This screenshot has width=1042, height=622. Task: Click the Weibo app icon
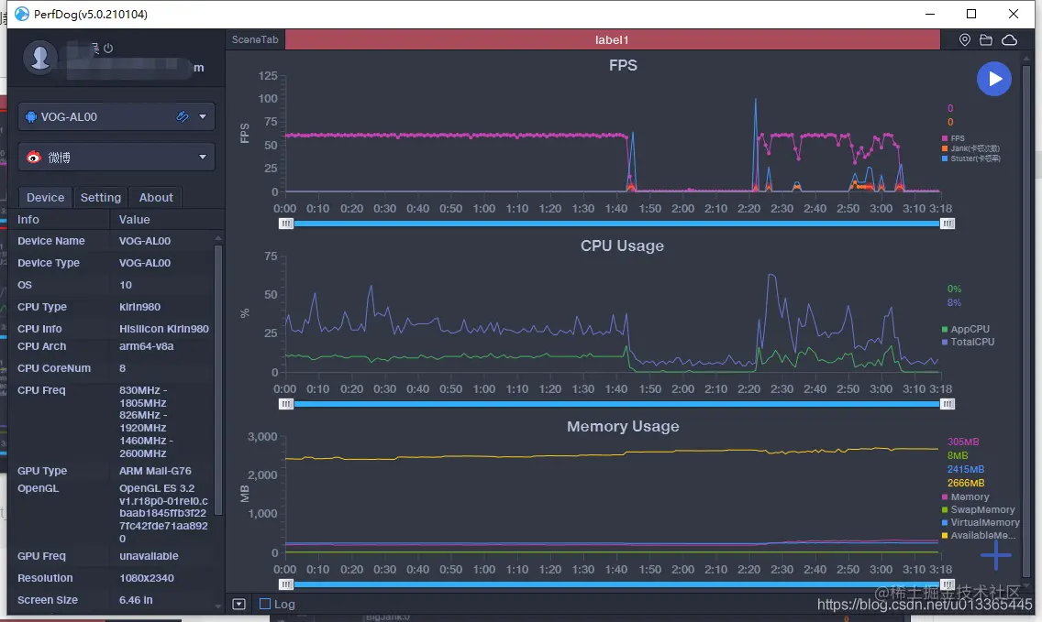tap(33, 158)
